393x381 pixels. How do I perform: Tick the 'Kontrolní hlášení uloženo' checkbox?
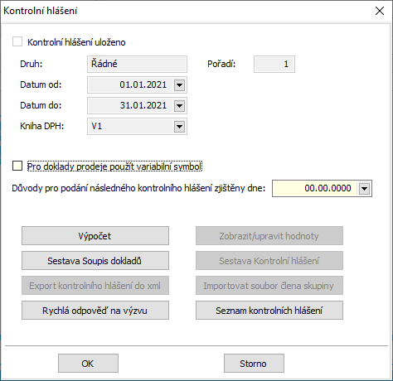[x=17, y=42]
